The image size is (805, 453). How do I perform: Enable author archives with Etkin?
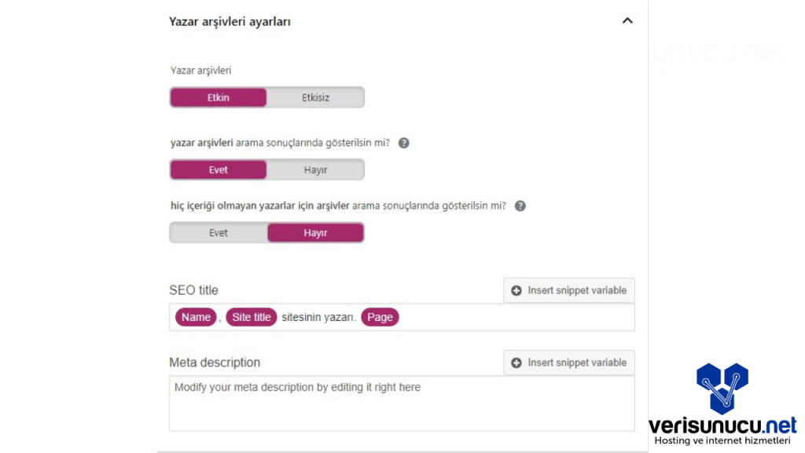pos(219,98)
